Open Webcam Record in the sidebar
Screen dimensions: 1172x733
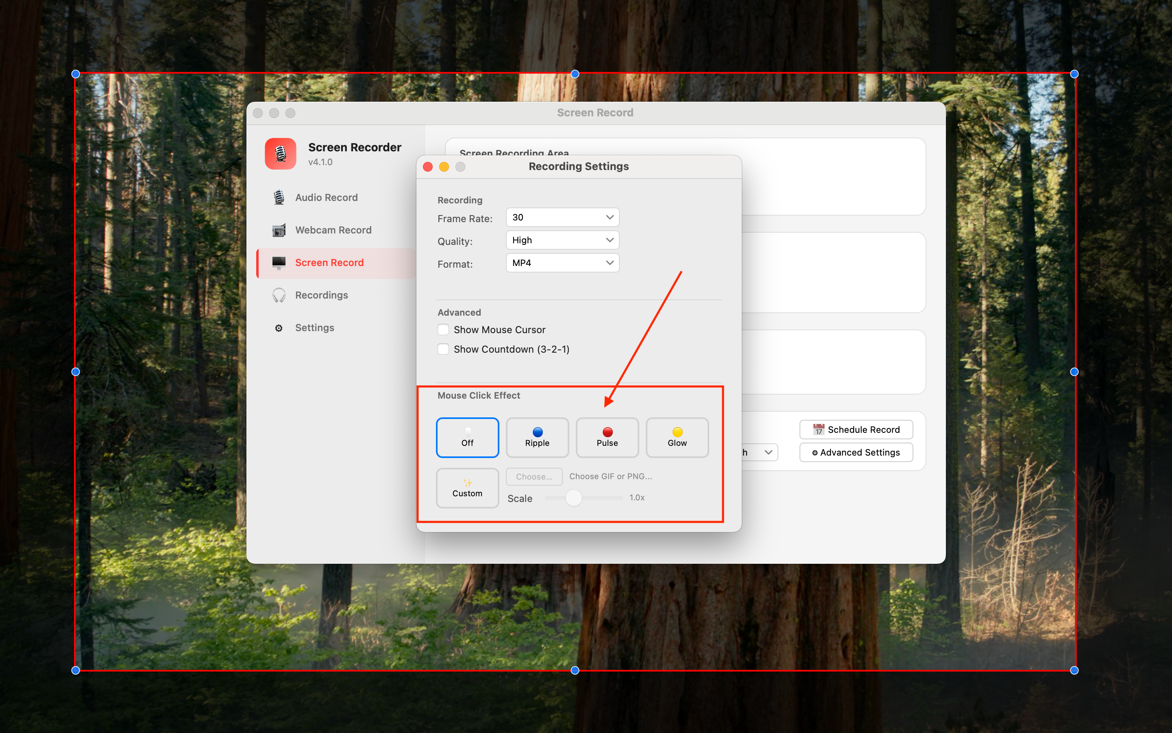336,230
